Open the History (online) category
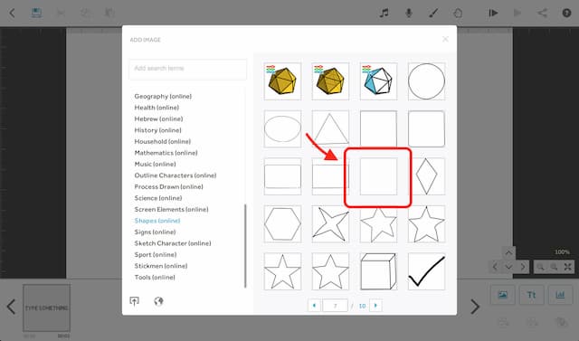This screenshot has height=341, width=579. (157, 130)
